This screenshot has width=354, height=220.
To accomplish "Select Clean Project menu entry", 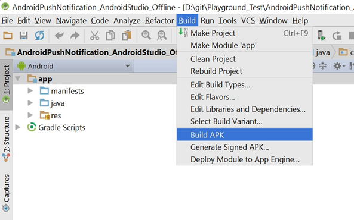I will 245,59.
